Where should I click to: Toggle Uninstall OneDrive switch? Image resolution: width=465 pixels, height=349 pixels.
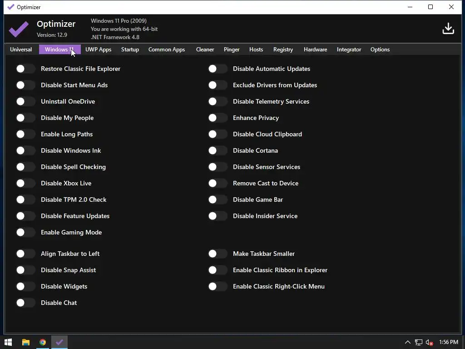[25, 101]
